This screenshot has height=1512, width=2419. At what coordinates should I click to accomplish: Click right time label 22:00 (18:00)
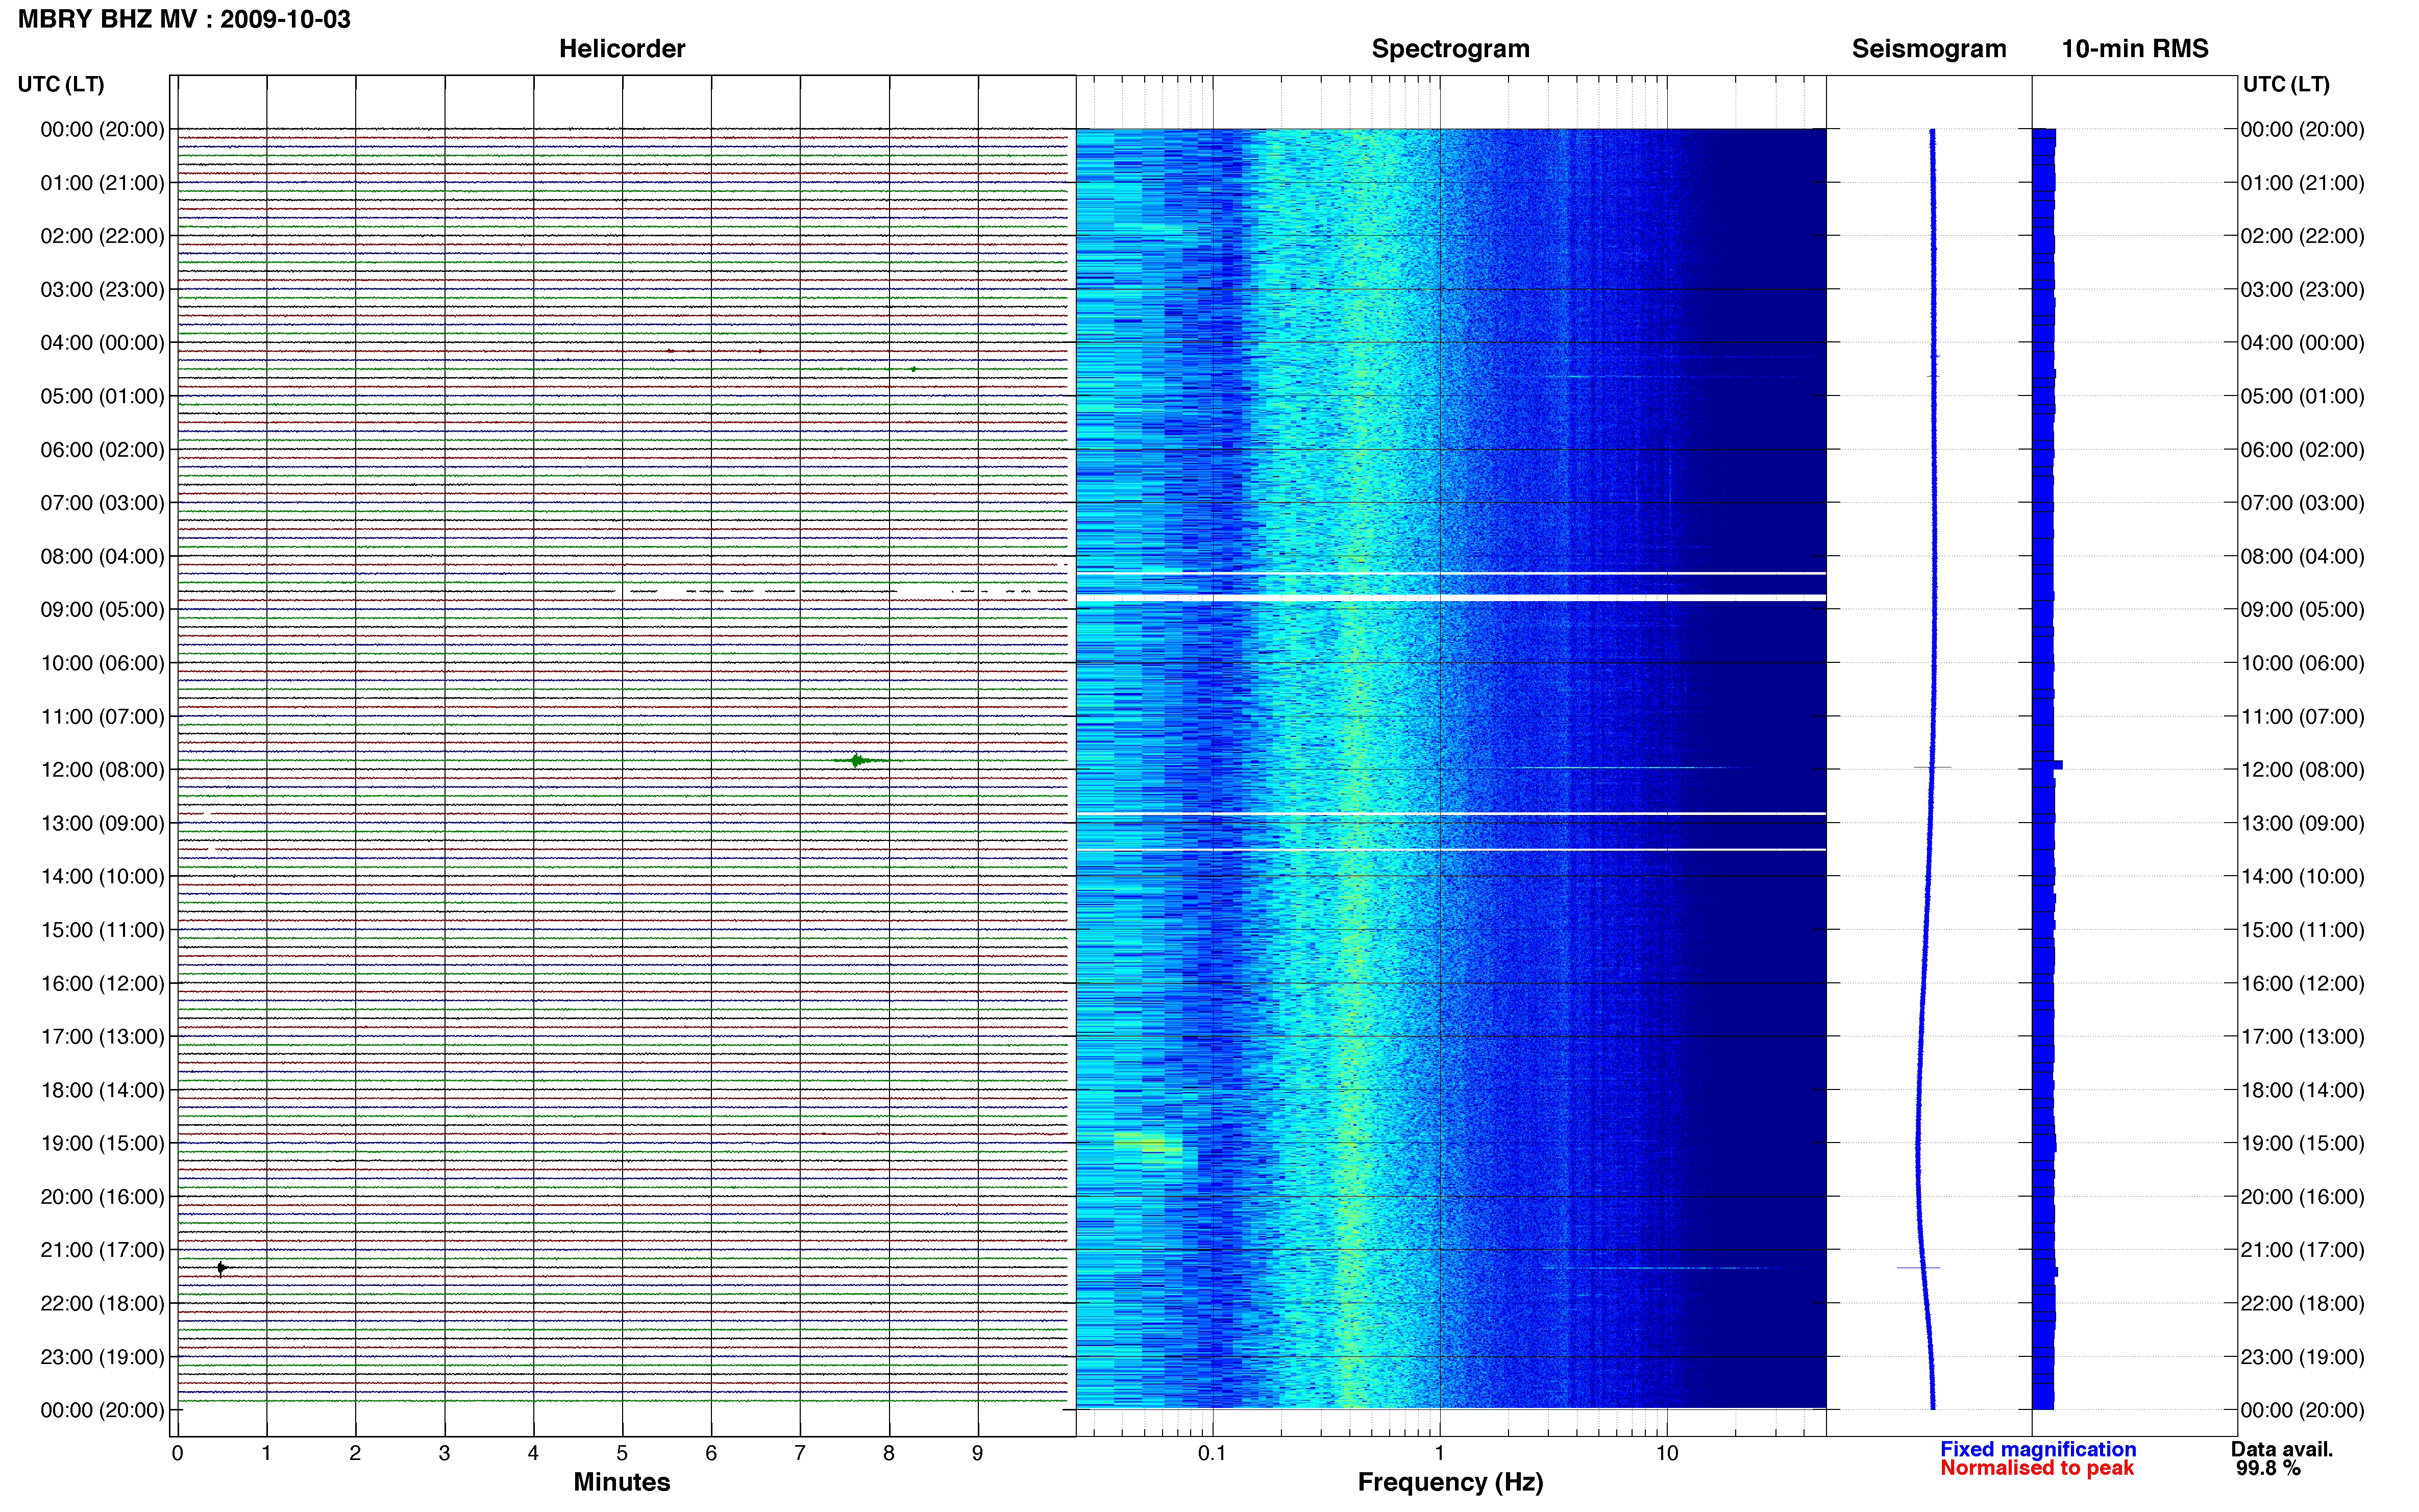point(2302,1303)
